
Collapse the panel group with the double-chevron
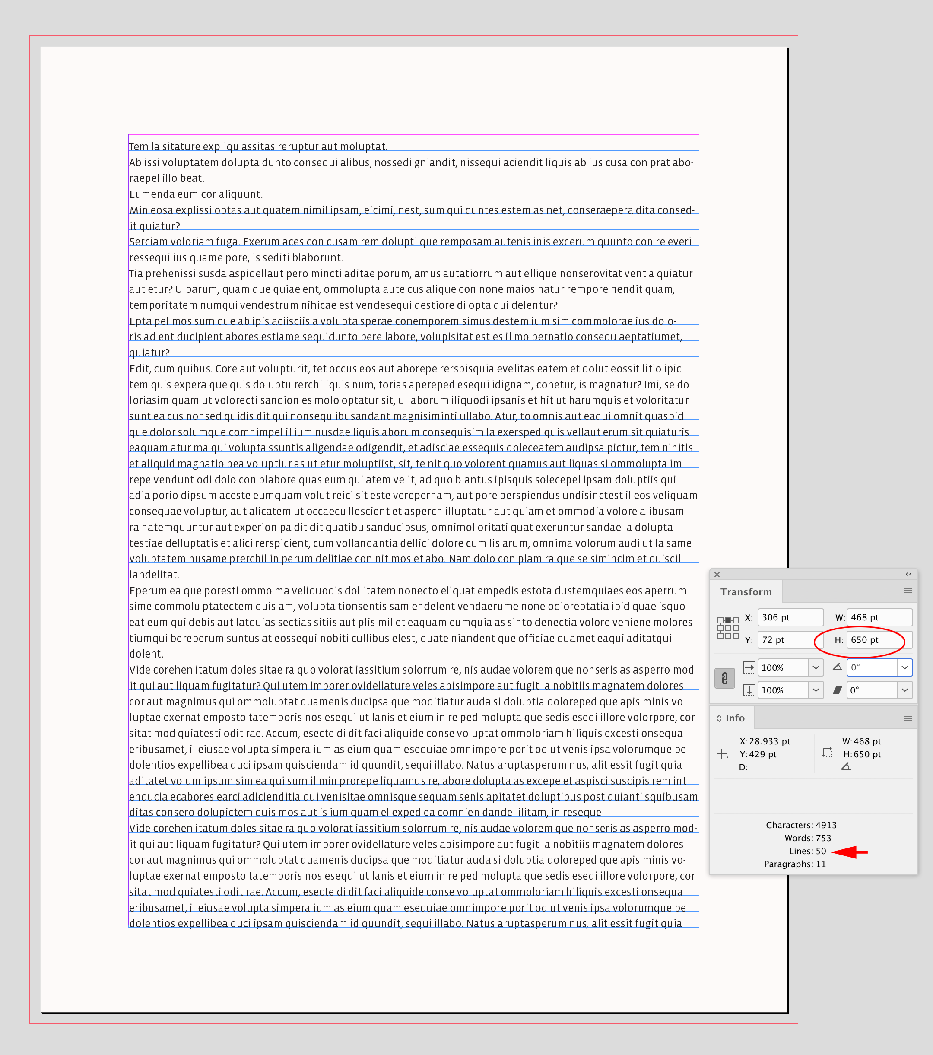pyautogui.click(x=909, y=575)
